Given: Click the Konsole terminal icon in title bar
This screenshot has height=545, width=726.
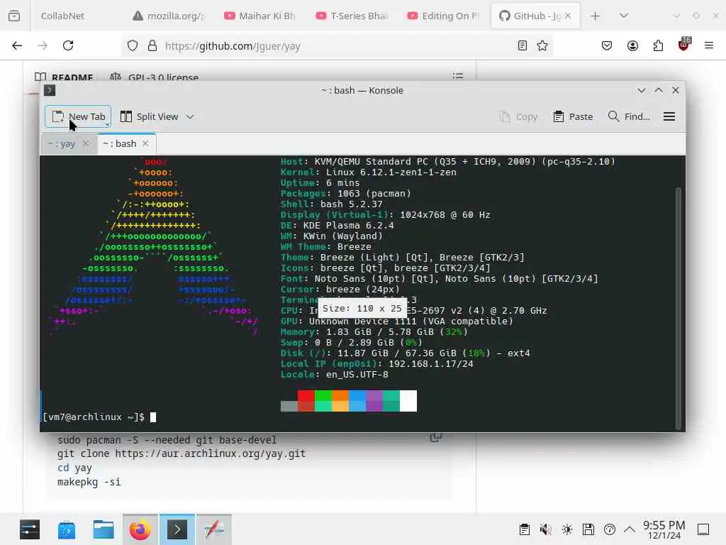Looking at the screenshot, I should [50, 90].
